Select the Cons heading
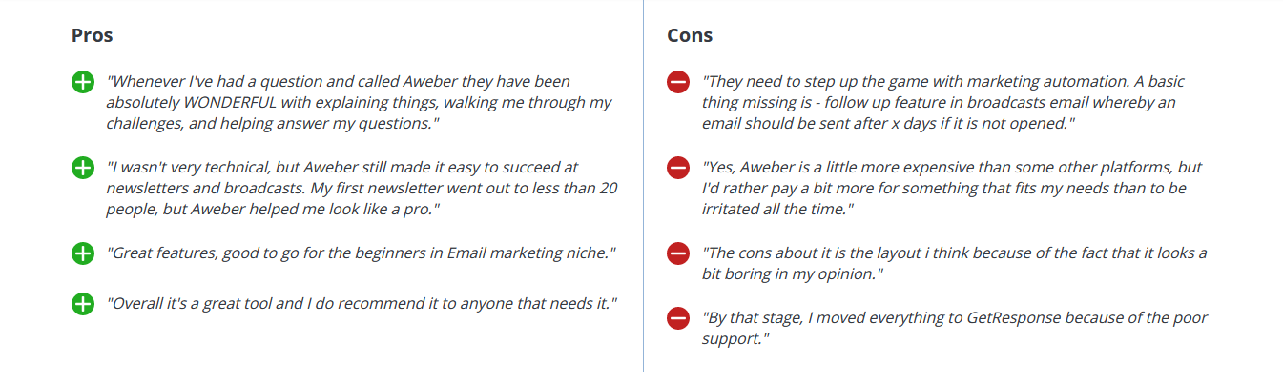 [x=690, y=36]
